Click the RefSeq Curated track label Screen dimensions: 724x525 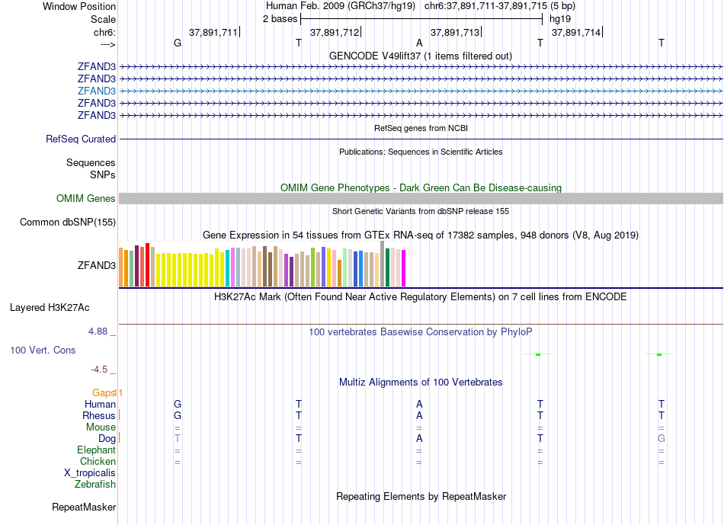(81, 139)
